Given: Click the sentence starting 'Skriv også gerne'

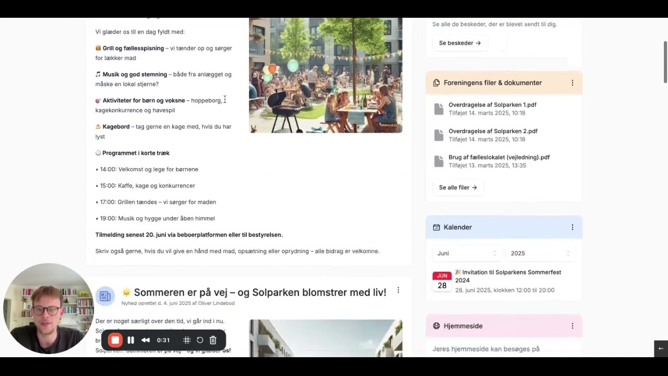Looking at the screenshot, I should pyautogui.click(x=237, y=251).
